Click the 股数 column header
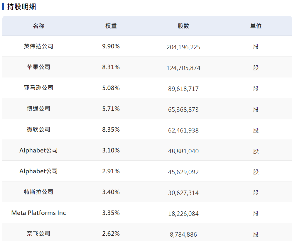The image size is (292, 241). (x=183, y=26)
